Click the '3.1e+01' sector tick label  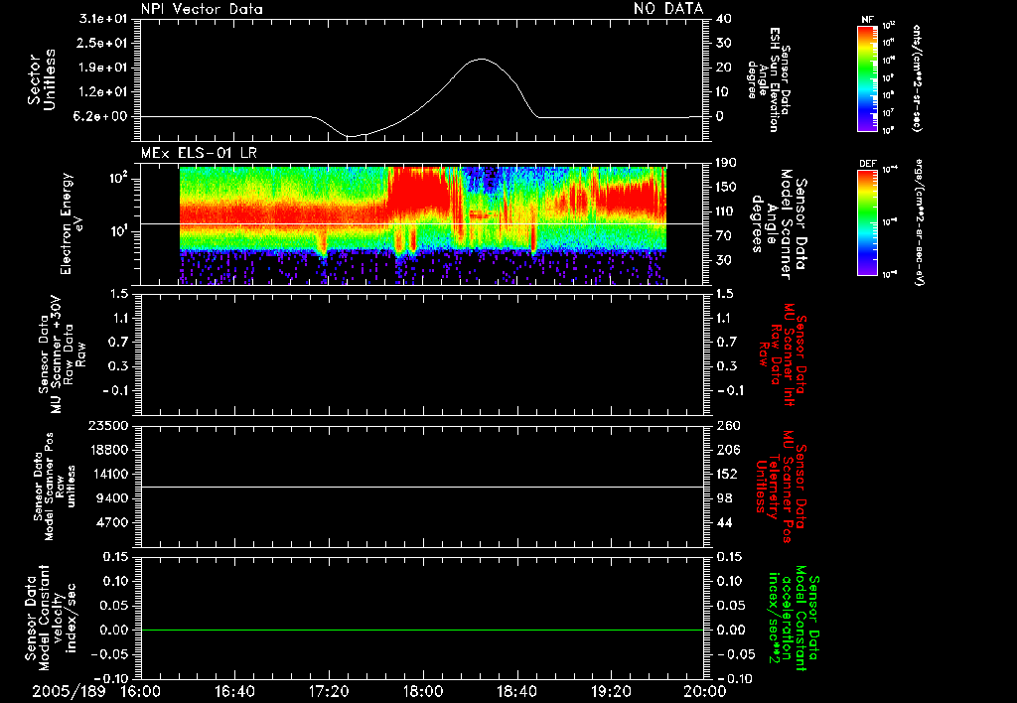coord(103,19)
